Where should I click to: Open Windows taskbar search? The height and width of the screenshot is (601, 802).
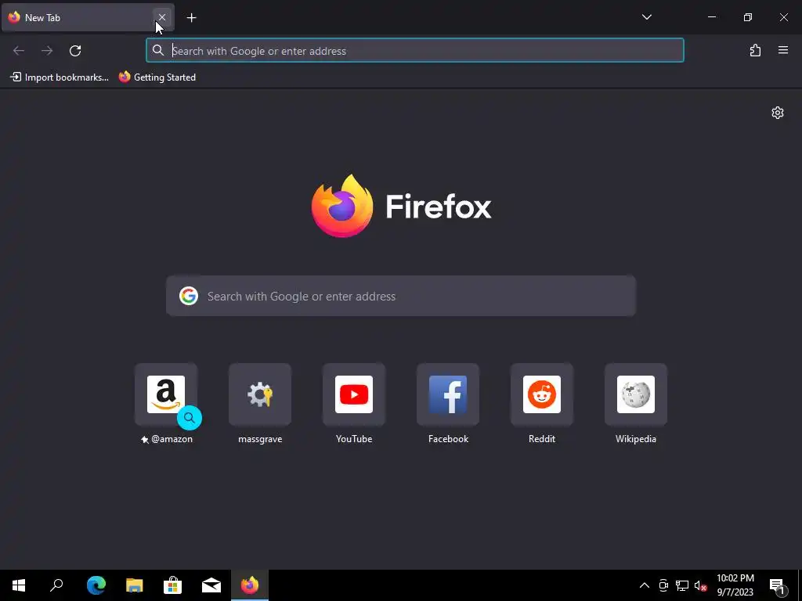[x=56, y=585]
